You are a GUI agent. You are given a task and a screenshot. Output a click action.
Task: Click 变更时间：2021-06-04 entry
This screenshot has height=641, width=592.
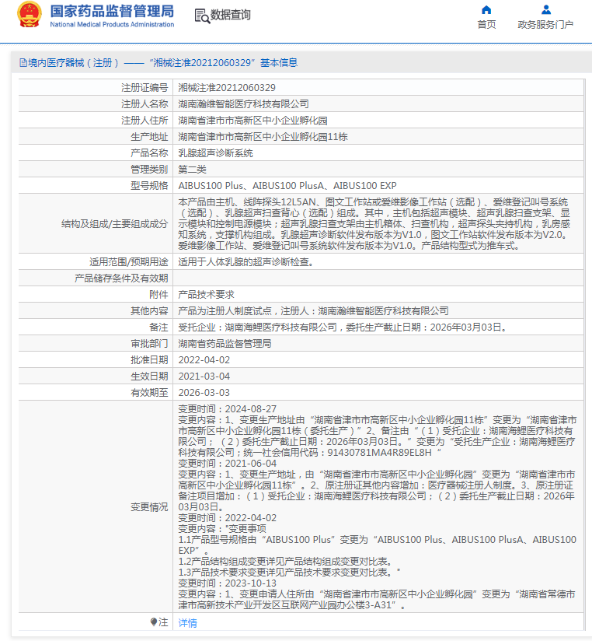[x=228, y=463]
